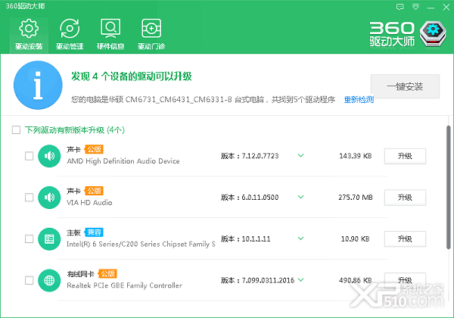Close the 360驱动大师 window
Viewport: 454px width, 318px height.
pyautogui.click(x=446, y=7)
